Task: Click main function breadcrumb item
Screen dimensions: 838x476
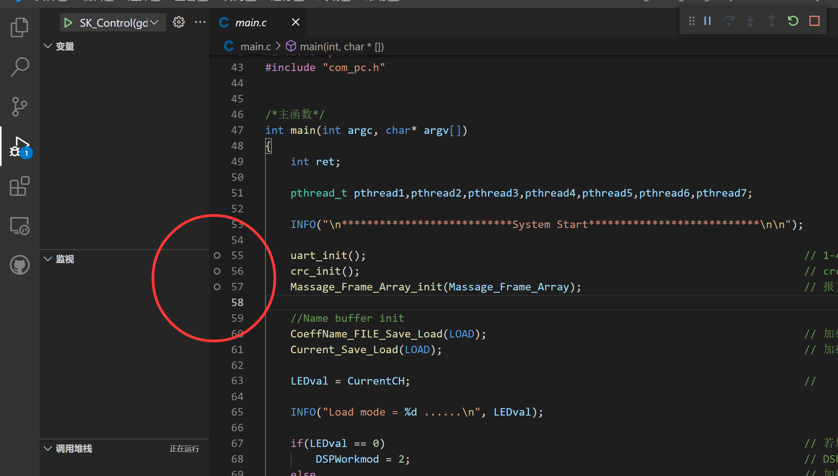Action: tap(341, 47)
